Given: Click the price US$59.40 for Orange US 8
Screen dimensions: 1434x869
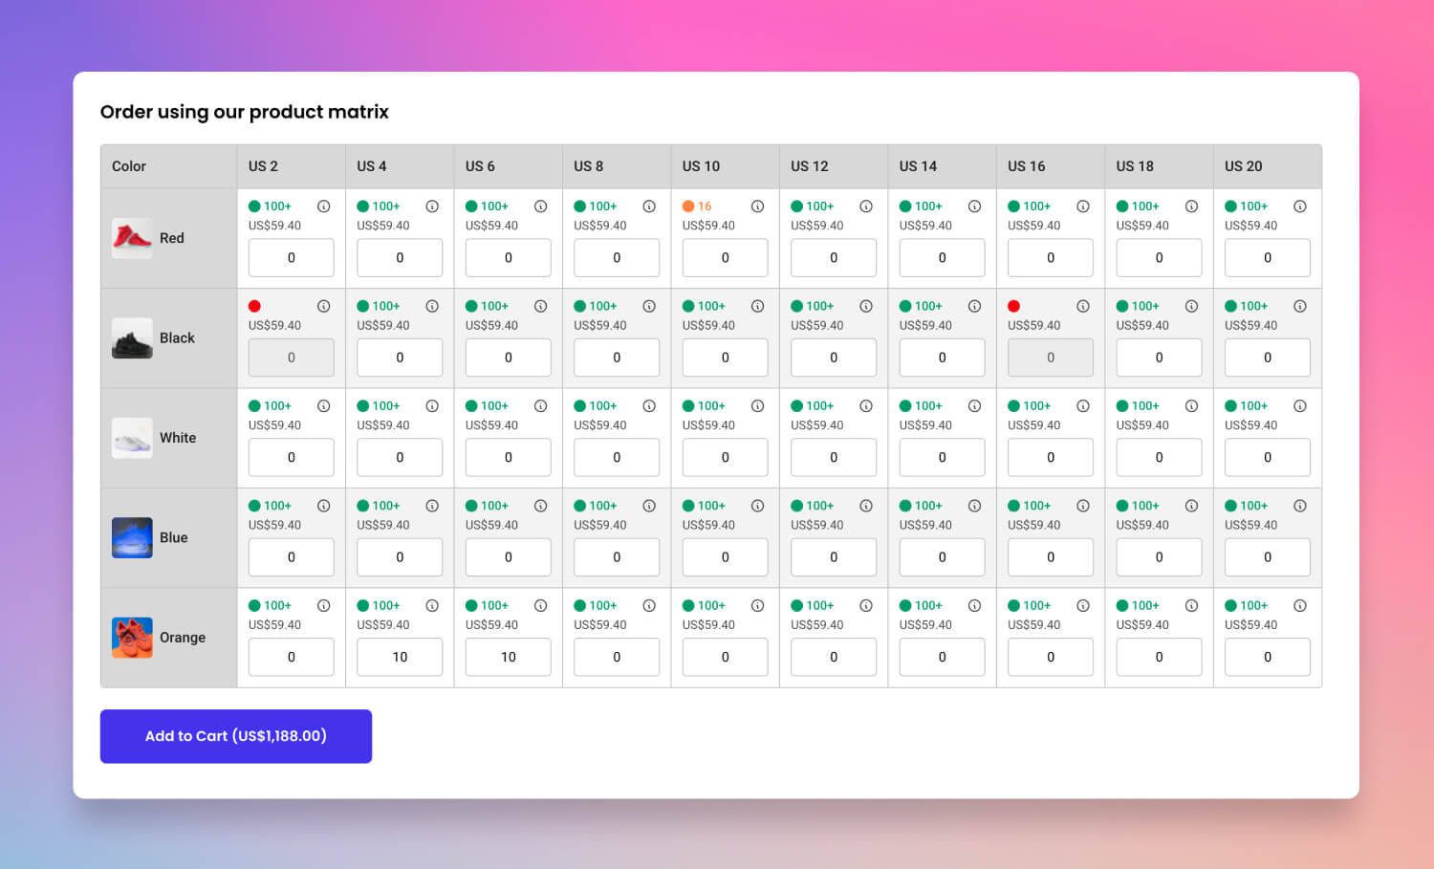Looking at the screenshot, I should pos(600,625).
